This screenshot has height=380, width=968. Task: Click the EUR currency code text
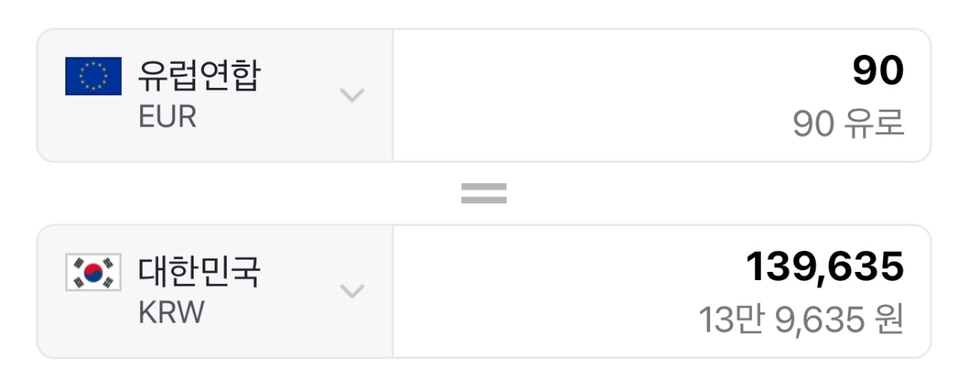pyautogui.click(x=167, y=117)
